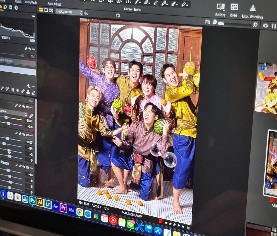This screenshot has width=277, height=236.
Task: Click the Reset toolbar button
Action: pyautogui.click(x=18, y=2)
